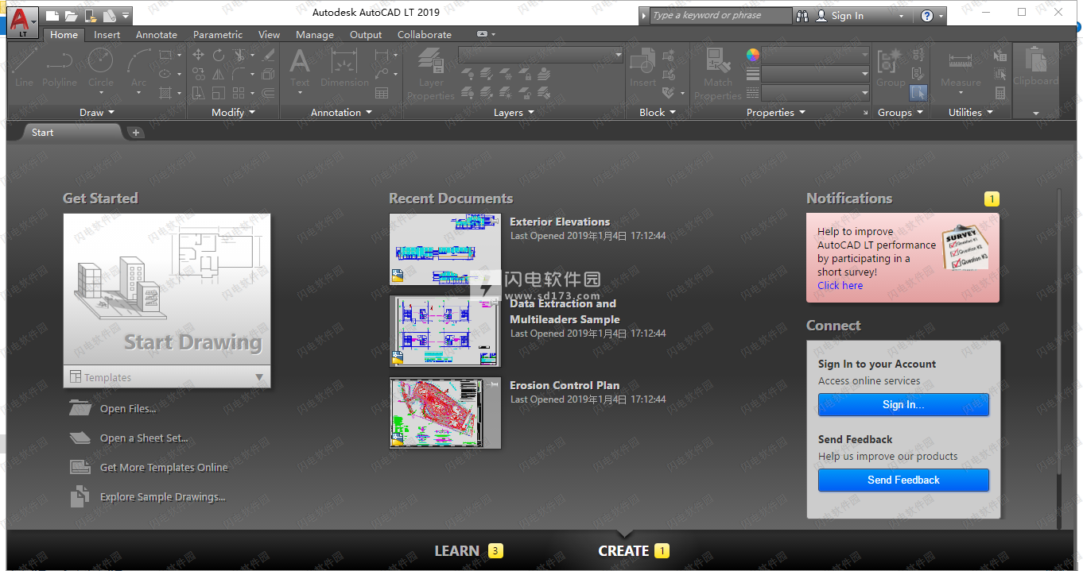1083x571 pixels.
Task: Click the Open folder icon in Quick Access
Action: coord(72,16)
